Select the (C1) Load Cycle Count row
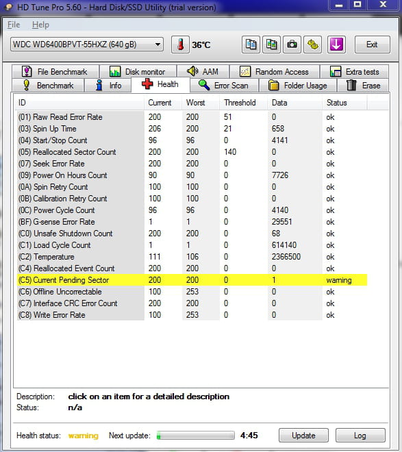Screen dimensions: 402x452 [x=192, y=245]
